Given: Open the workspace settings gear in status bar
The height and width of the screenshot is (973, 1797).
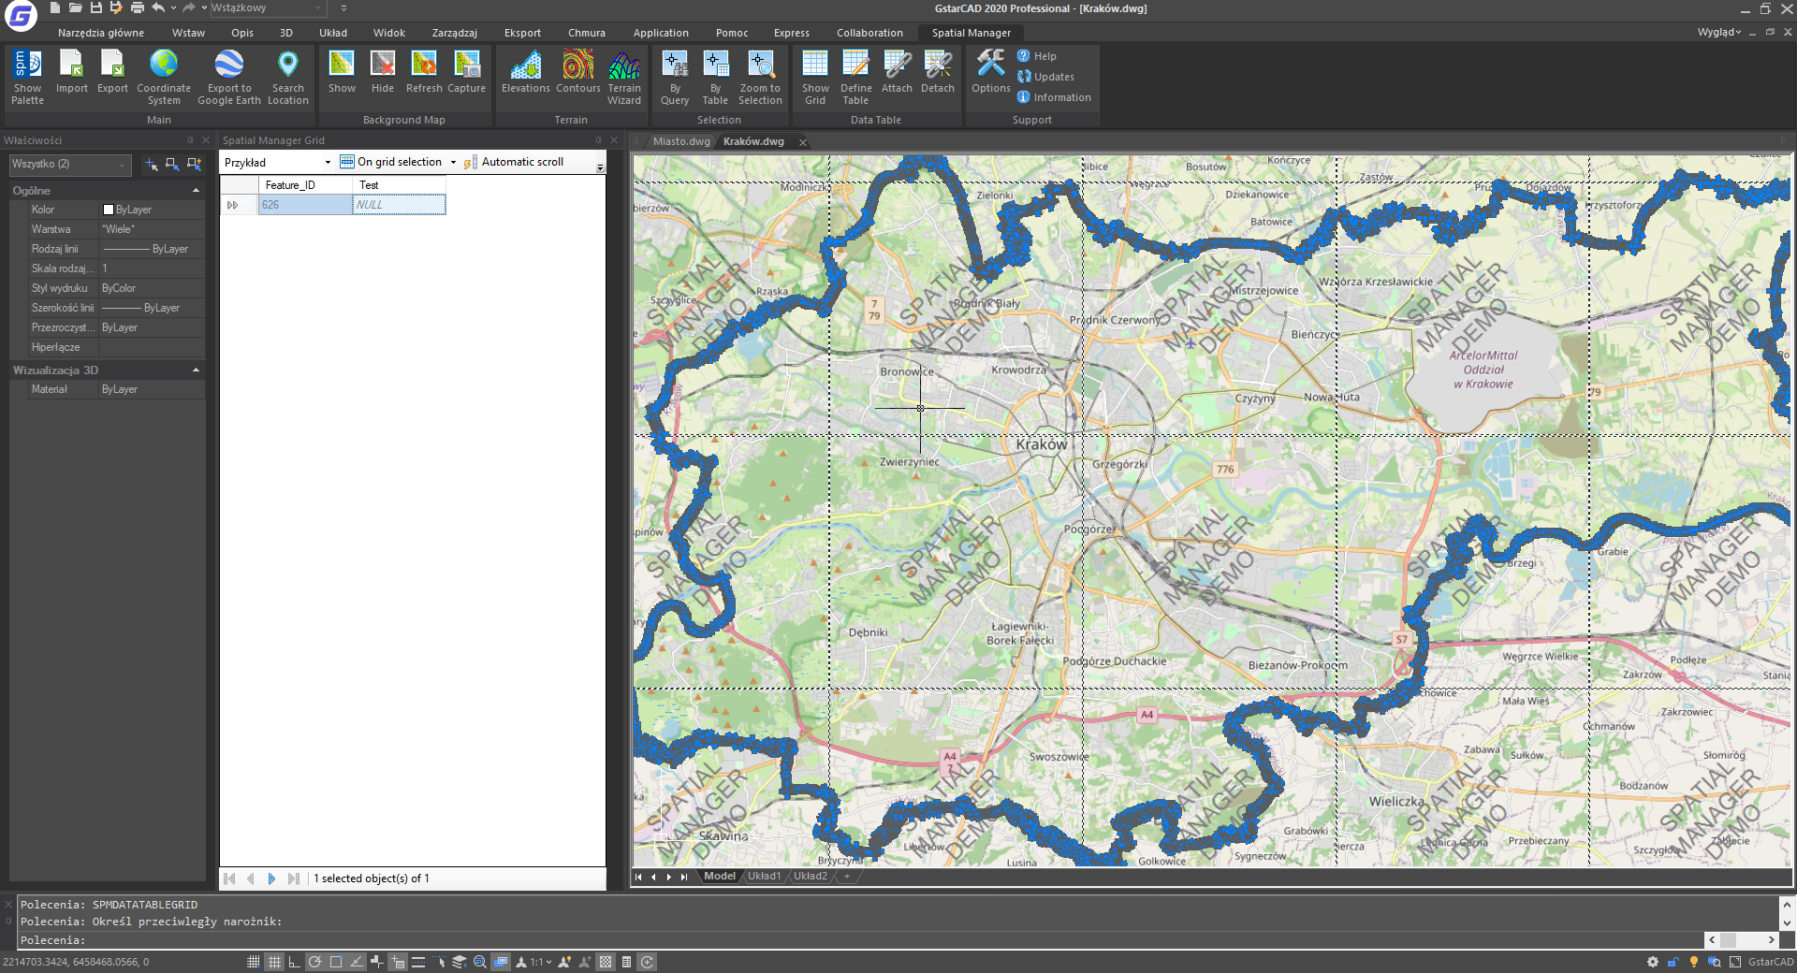Looking at the screenshot, I should pos(1653,962).
